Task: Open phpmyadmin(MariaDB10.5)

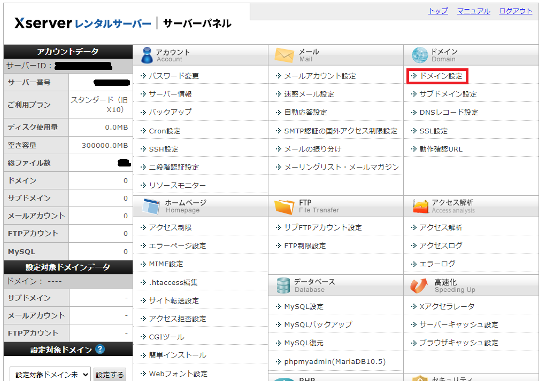Action: [335, 362]
